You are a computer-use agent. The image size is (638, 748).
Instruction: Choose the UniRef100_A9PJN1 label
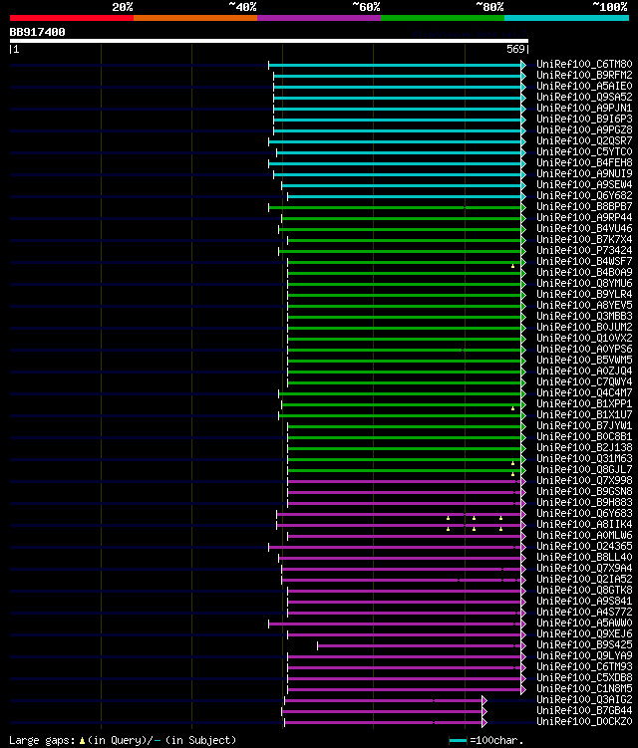(x=584, y=108)
